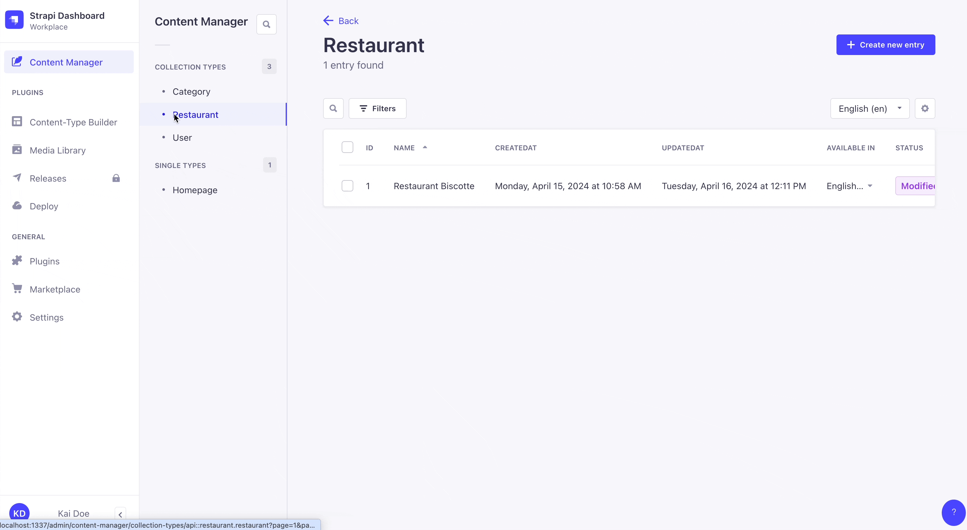Image resolution: width=967 pixels, height=530 pixels.
Task: Click the Marketplace icon
Action: coord(17,288)
